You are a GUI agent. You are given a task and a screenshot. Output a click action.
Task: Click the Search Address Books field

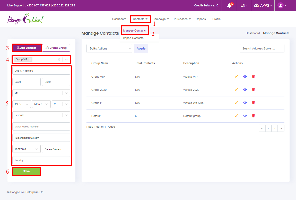pyautogui.click(x=262, y=48)
